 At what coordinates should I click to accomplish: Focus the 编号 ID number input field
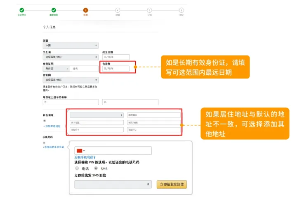click(x=84, y=69)
